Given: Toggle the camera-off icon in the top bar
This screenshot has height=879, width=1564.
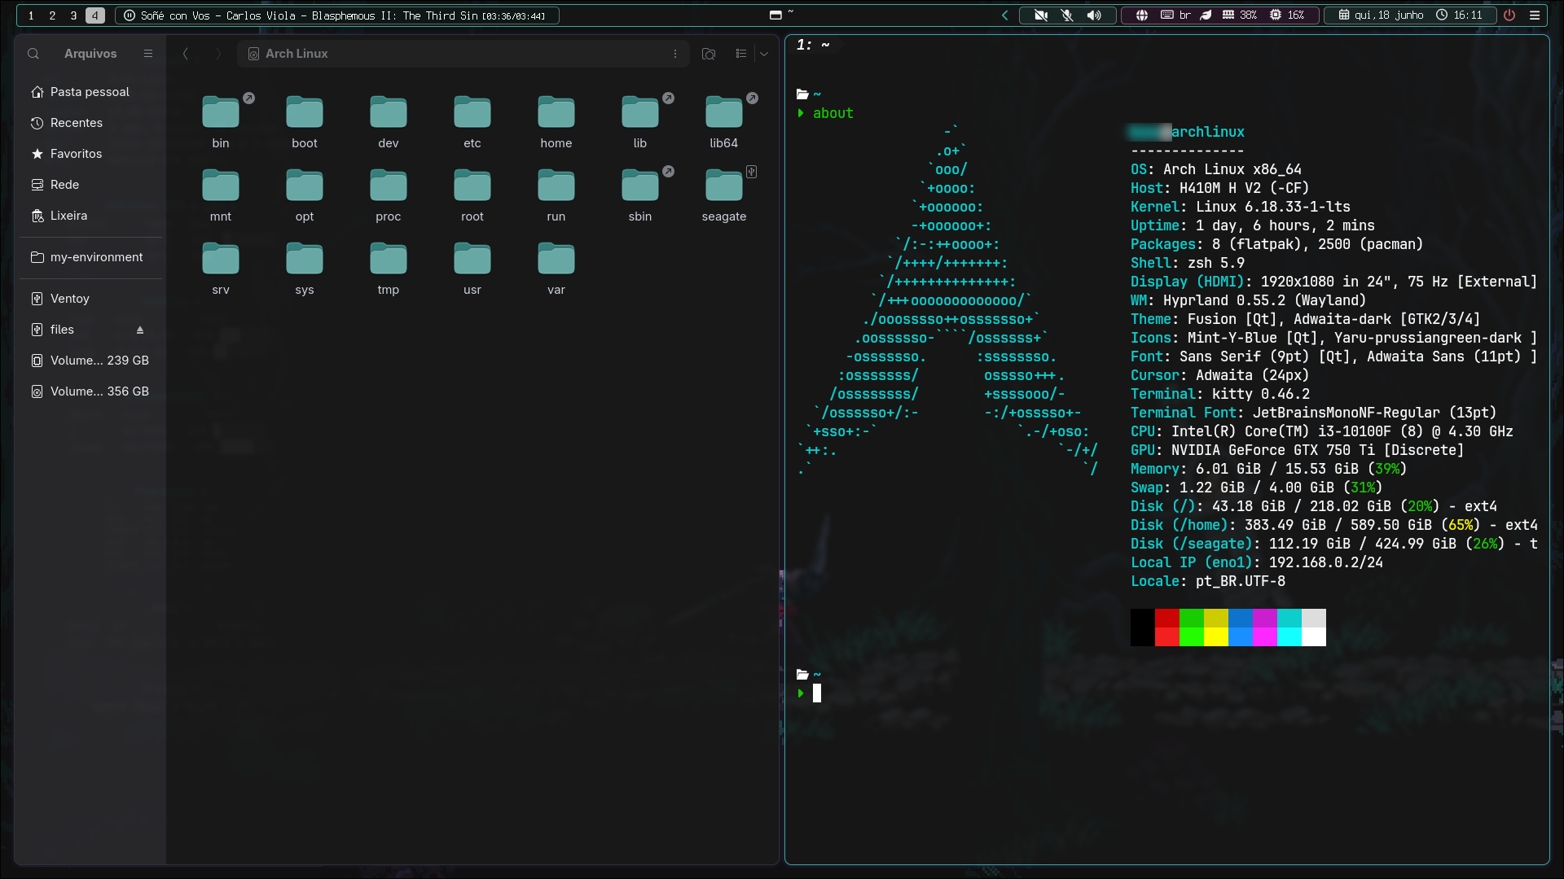Looking at the screenshot, I should click(1041, 15).
